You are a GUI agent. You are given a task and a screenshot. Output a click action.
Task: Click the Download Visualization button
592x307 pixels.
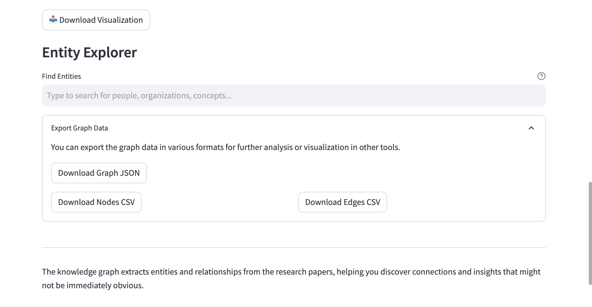tap(96, 20)
